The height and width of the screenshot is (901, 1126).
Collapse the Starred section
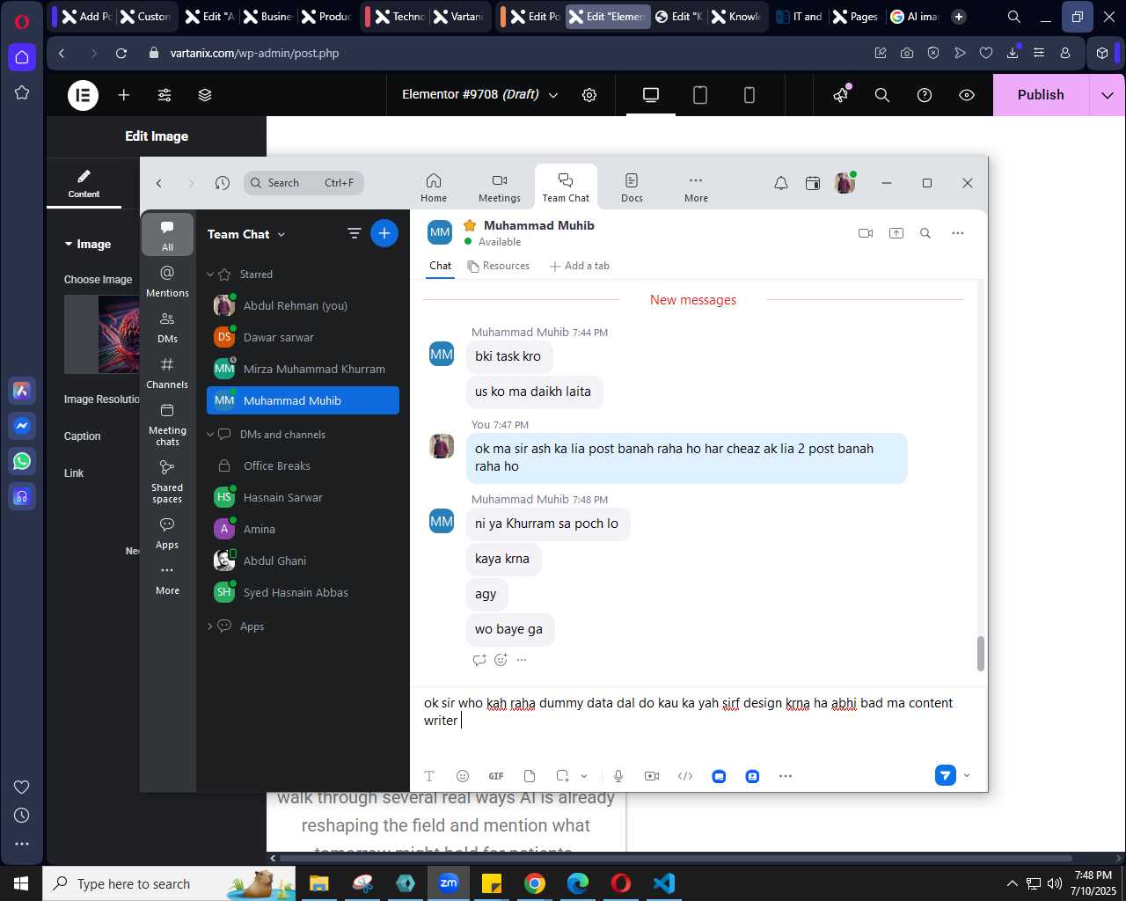[210, 275]
